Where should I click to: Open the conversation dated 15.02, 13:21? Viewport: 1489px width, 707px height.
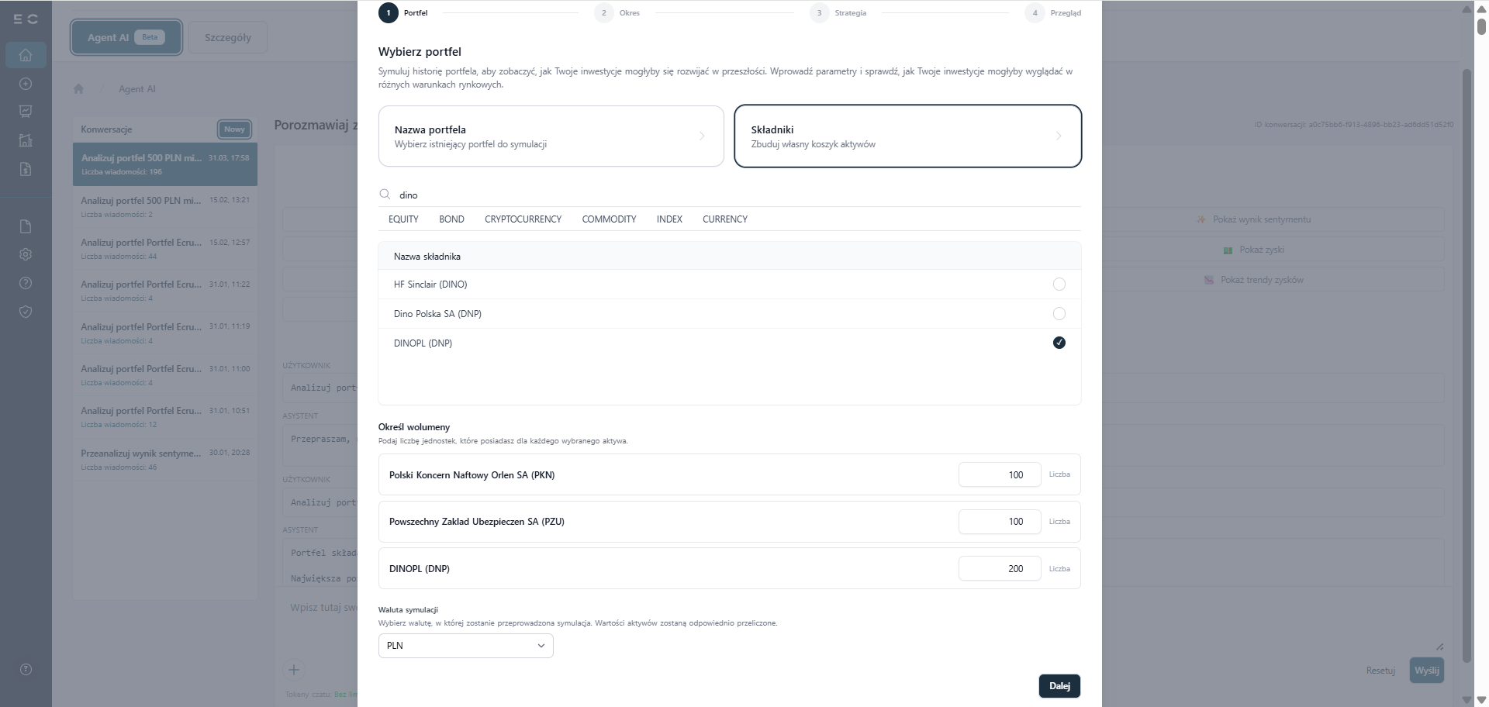pos(165,207)
